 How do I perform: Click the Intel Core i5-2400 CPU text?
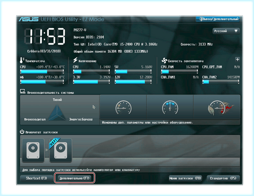click(116, 44)
